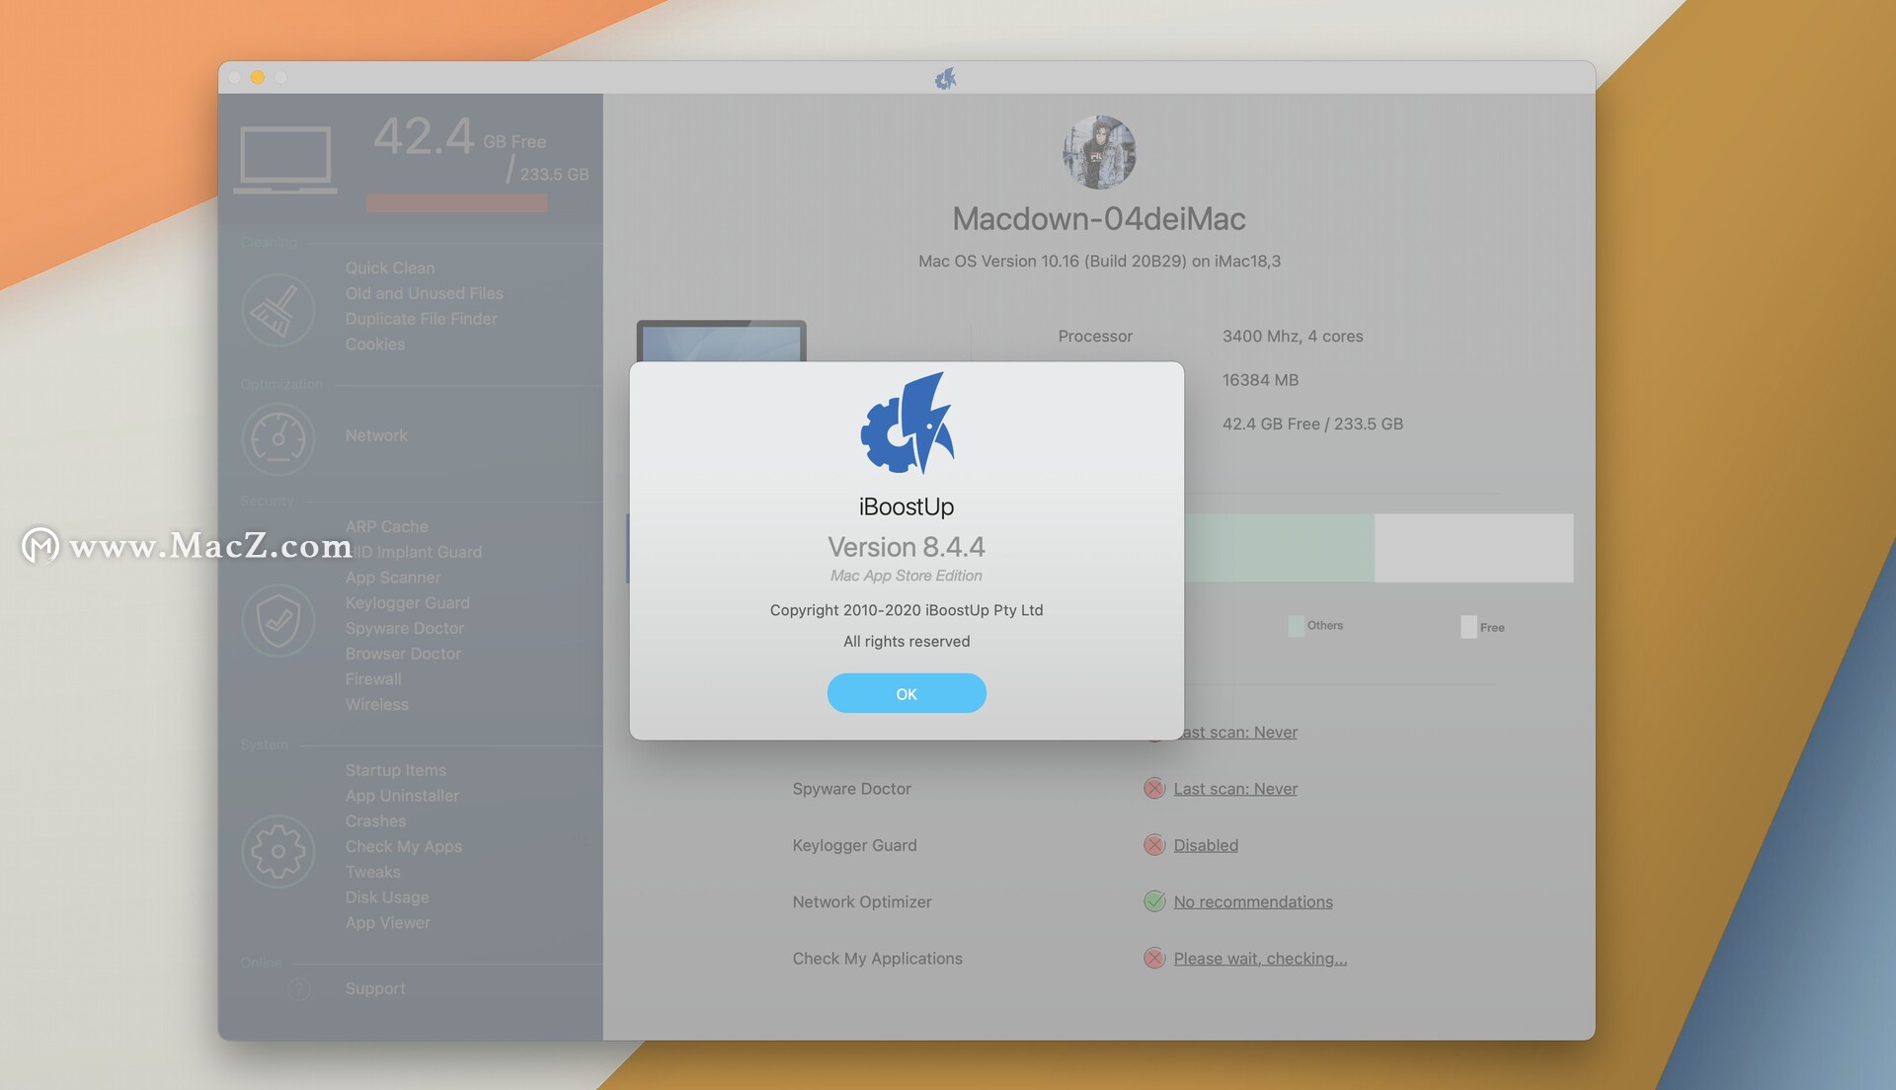Click 'Version 8.4.4' text in the dialog
1896x1090 pixels.
pos(906,547)
